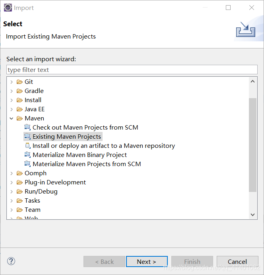Select the 'Gradle' label
264x275 pixels.
(x=34, y=91)
